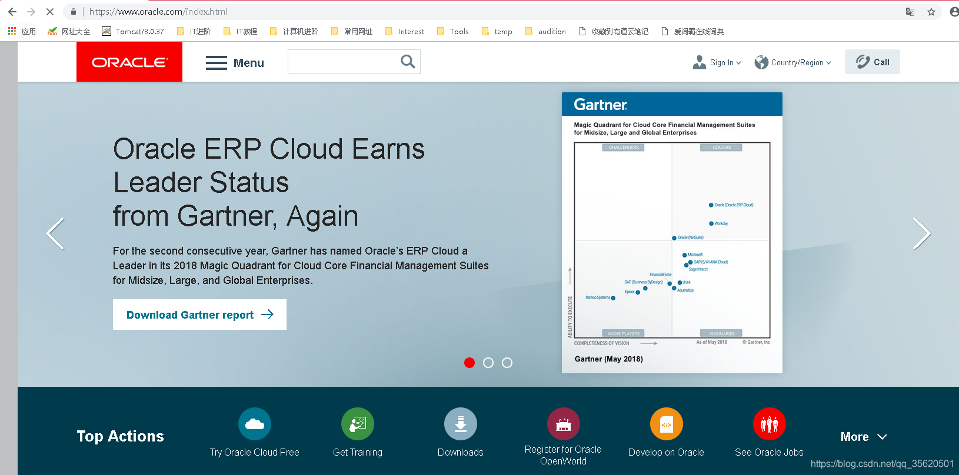Open the 爱词霸在线词典 bookmark
The width and height of the screenshot is (959, 475).
point(692,31)
